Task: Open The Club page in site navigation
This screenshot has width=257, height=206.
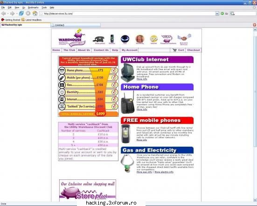Action: pyautogui.click(x=69, y=50)
